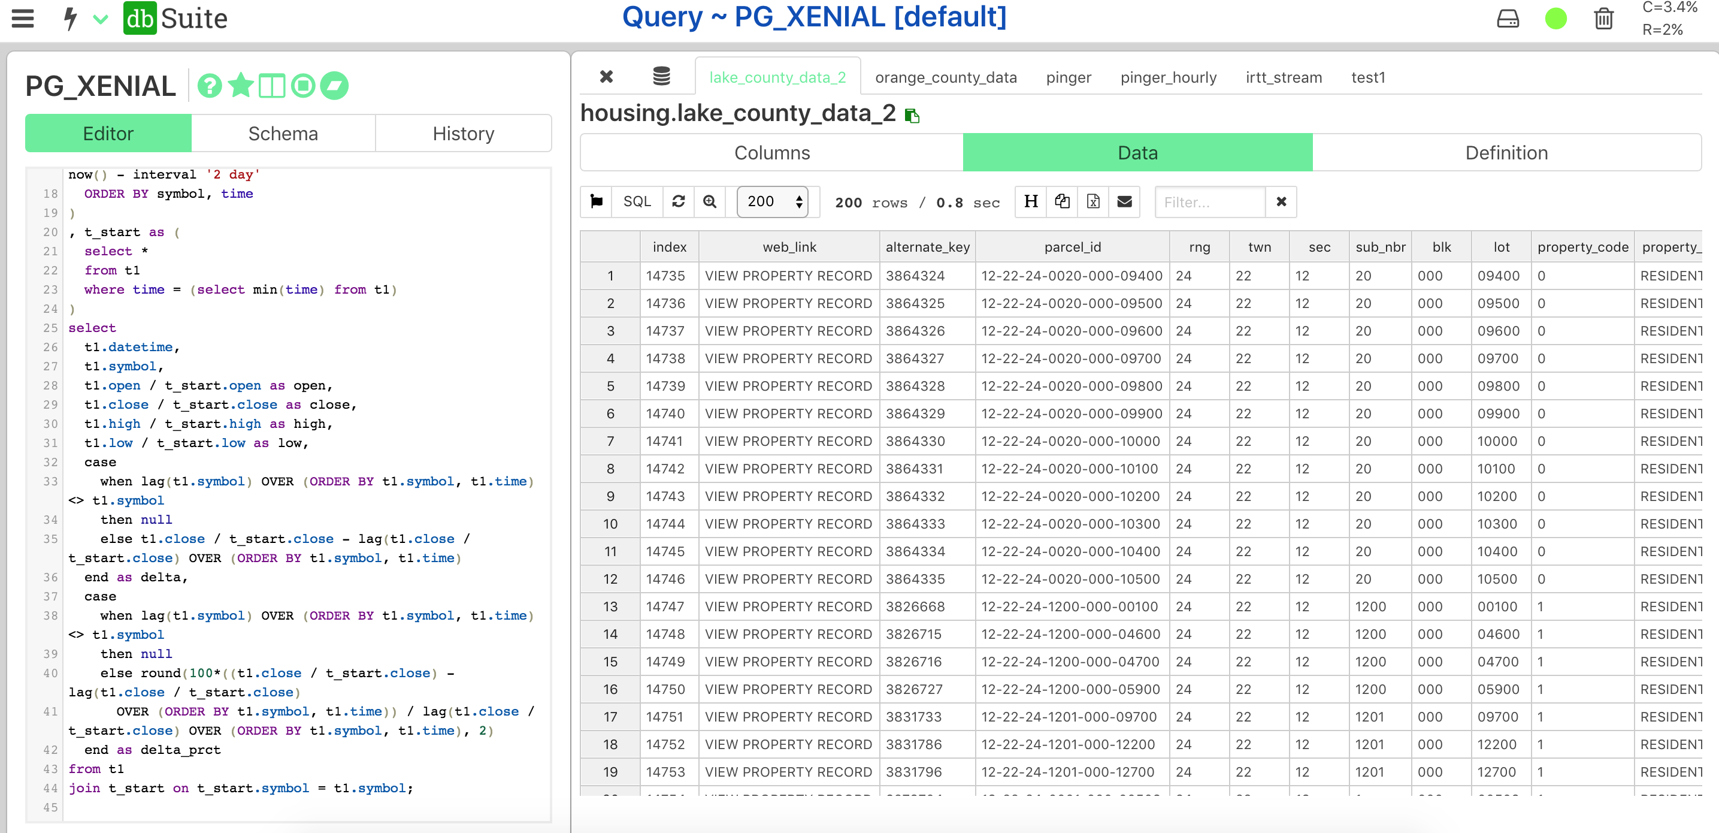Click the magnifier zoom icon in data toolbar

point(710,201)
